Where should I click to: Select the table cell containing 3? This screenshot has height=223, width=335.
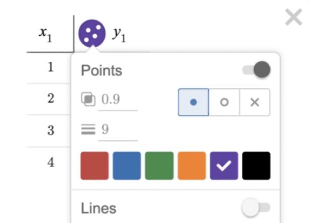[51, 131]
